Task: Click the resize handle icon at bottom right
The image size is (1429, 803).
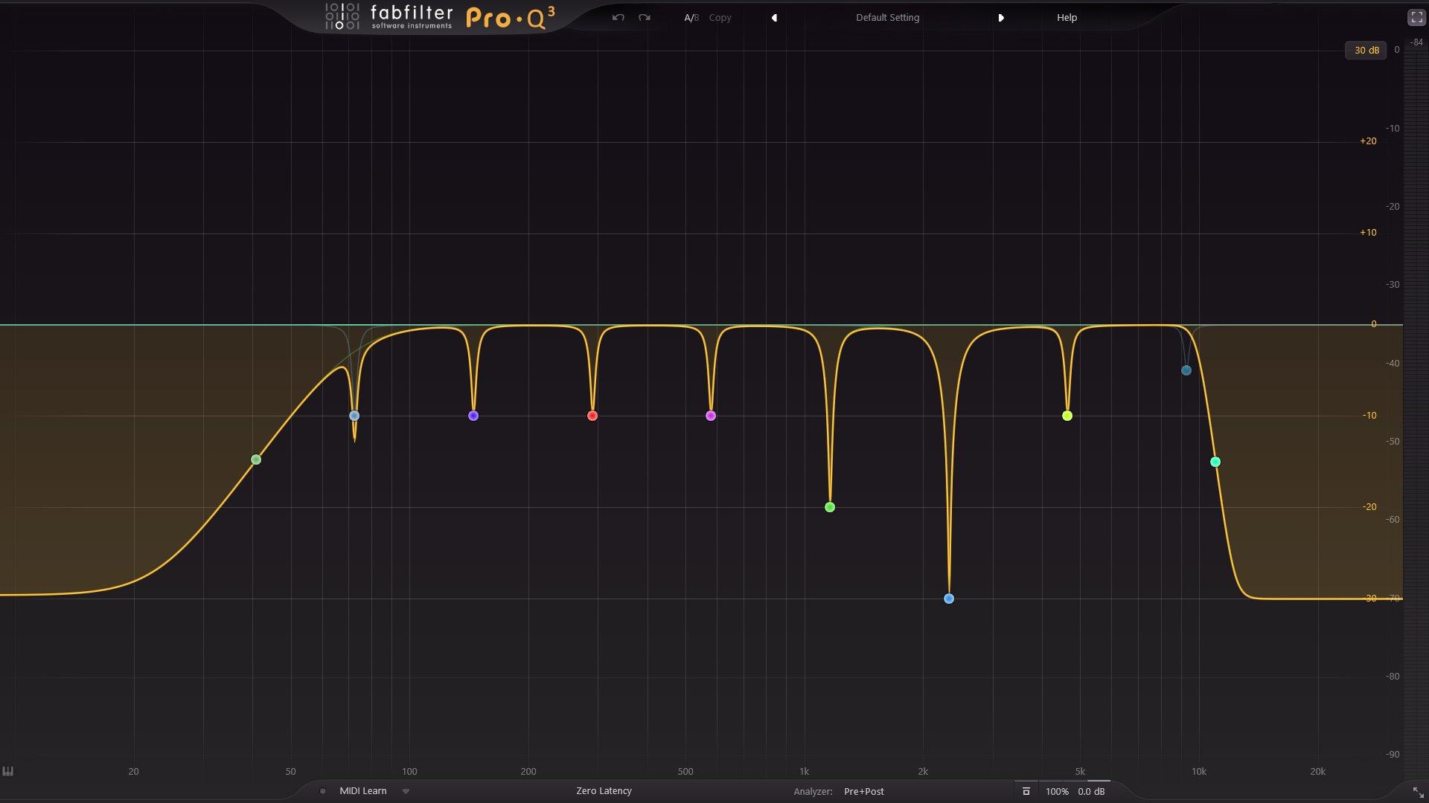Action: point(1418,792)
